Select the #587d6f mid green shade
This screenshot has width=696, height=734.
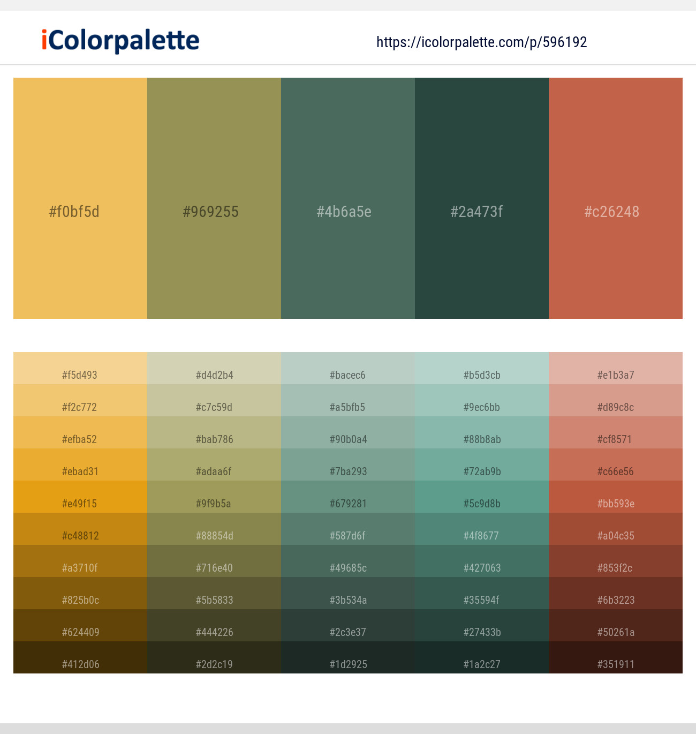[348, 529]
